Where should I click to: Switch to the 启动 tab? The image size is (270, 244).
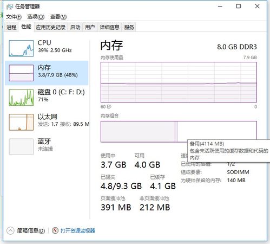pos(75,27)
